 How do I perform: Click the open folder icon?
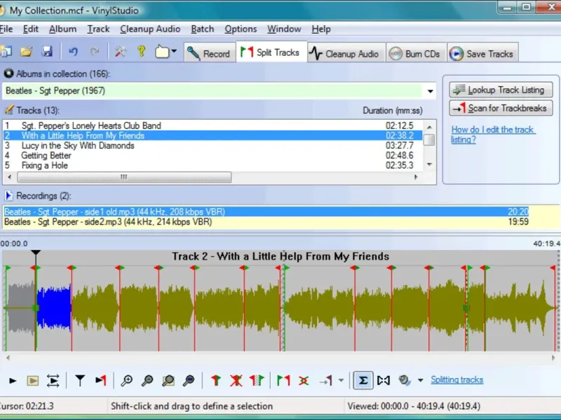tap(27, 52)
